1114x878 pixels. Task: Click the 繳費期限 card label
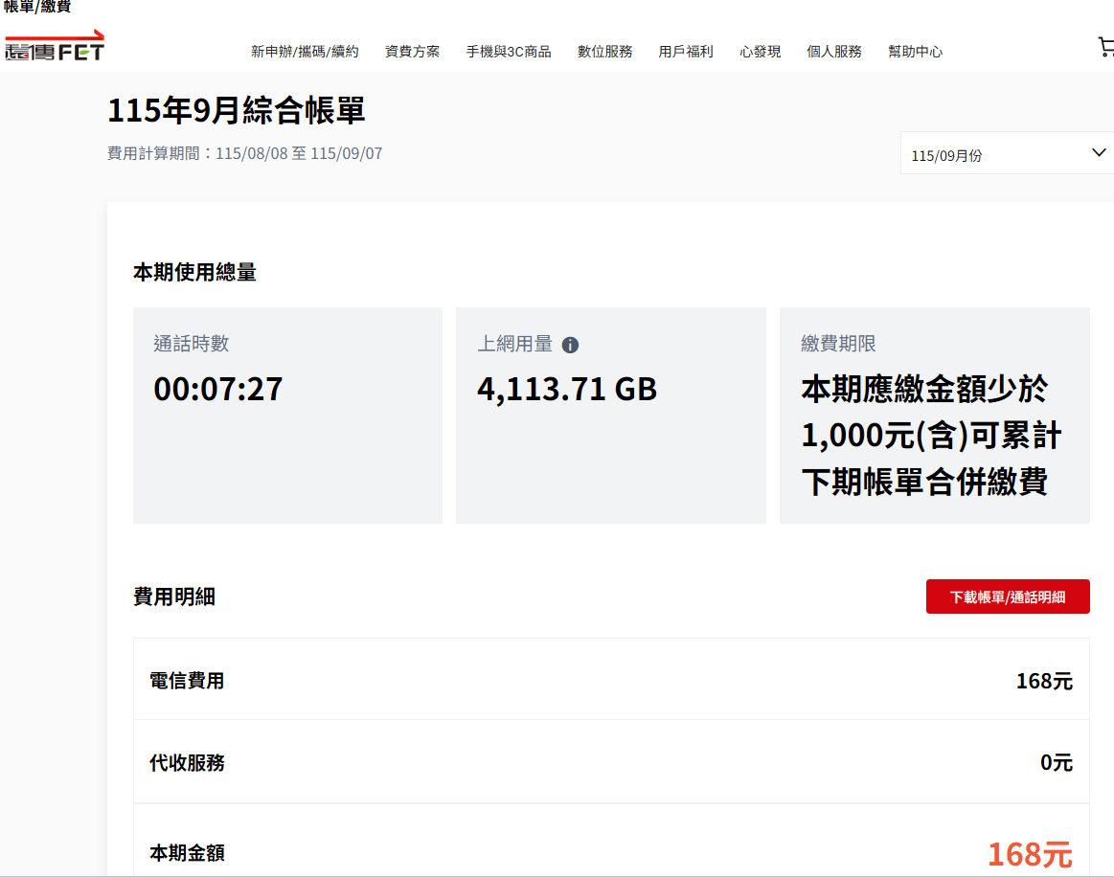click(x=838, y=344)
